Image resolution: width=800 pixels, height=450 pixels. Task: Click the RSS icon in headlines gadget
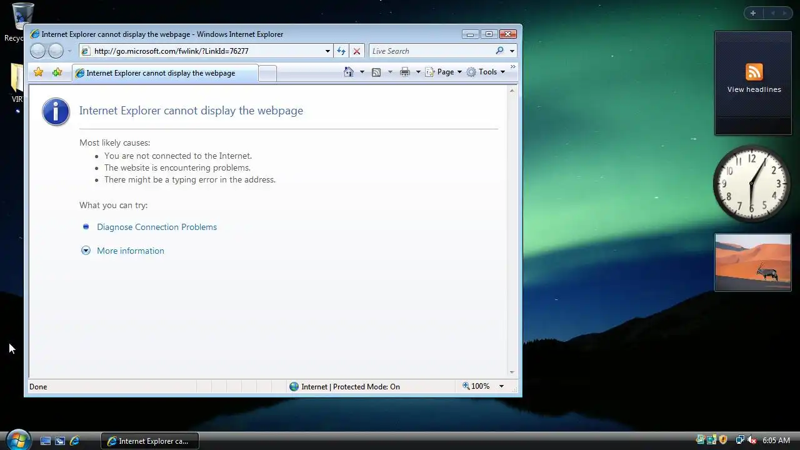tap(754, 72)
